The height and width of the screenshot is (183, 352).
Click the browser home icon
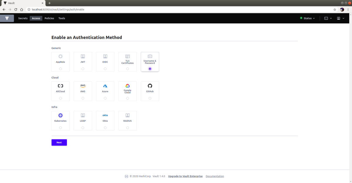[21, 9]
